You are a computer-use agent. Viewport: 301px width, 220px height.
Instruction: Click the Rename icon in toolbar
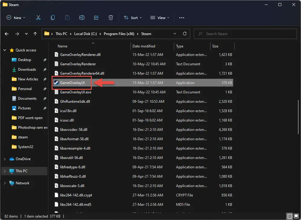pyautogui.click(x=82, y=18)
